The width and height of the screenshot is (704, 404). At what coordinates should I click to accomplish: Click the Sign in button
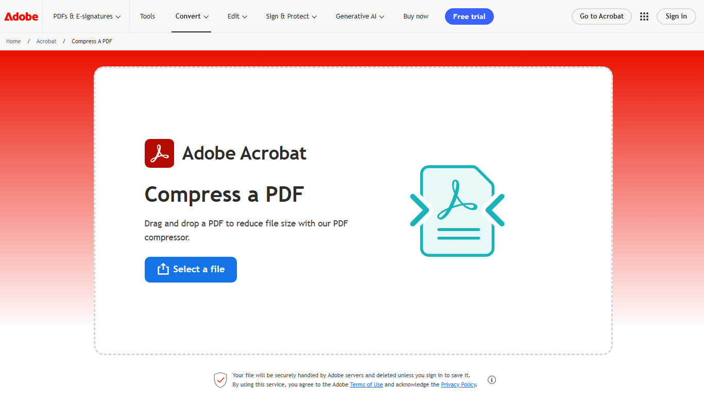coord(676,16)
